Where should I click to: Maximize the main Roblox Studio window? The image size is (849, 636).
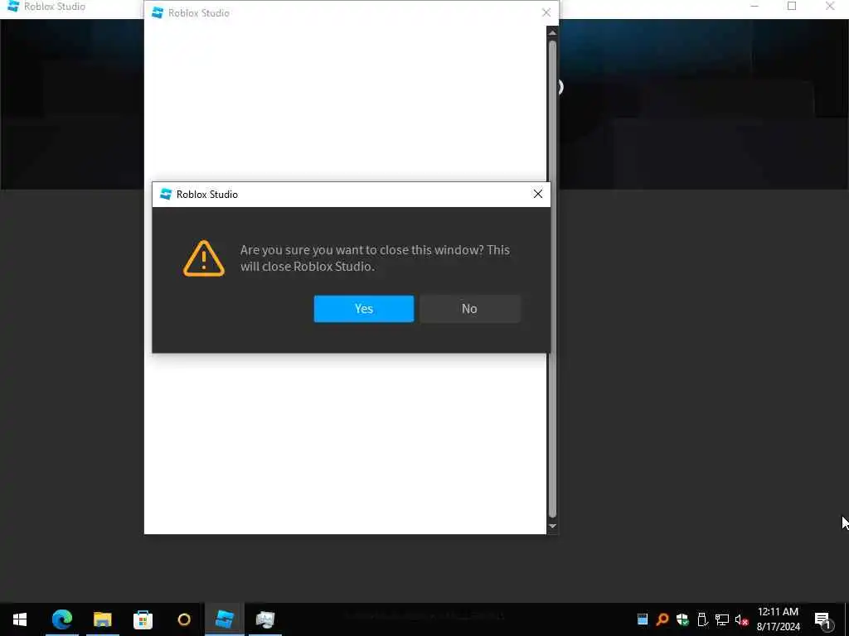(792, 7)
